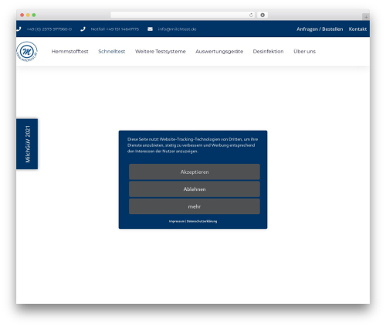Open the Über uns menu
This screenshot has width=386, height=327.
304,52
